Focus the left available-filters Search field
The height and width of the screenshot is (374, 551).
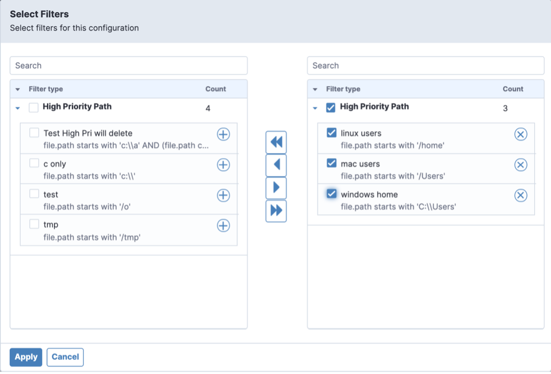[129, 65]
